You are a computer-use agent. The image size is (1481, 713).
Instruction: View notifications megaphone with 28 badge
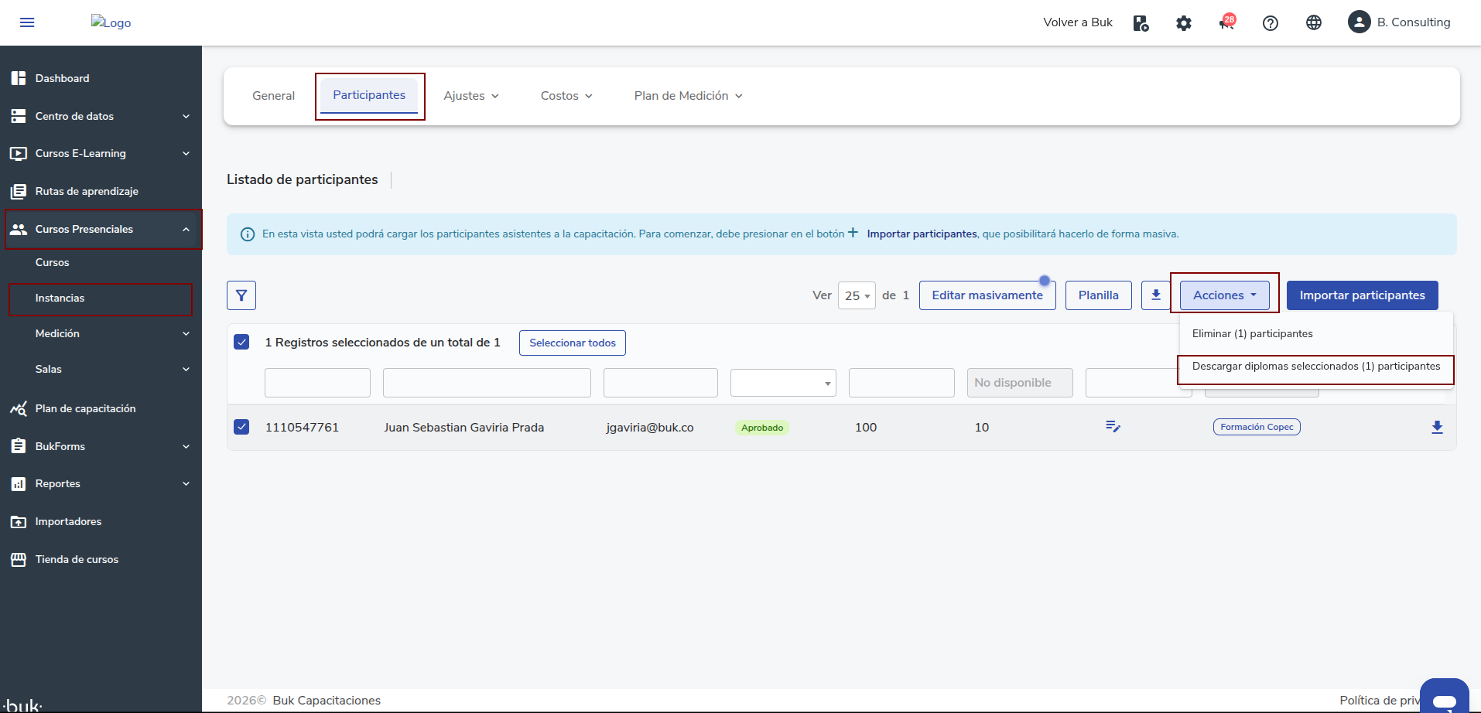click(1226, 22)
